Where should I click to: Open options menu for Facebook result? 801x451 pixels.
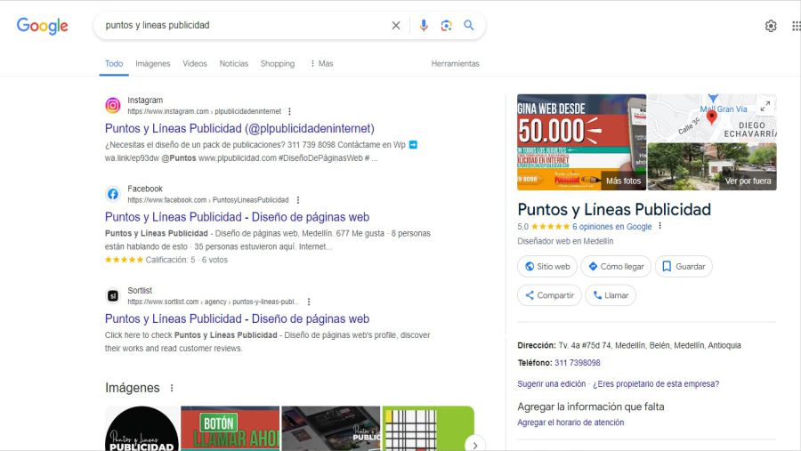tap(298, 200)
